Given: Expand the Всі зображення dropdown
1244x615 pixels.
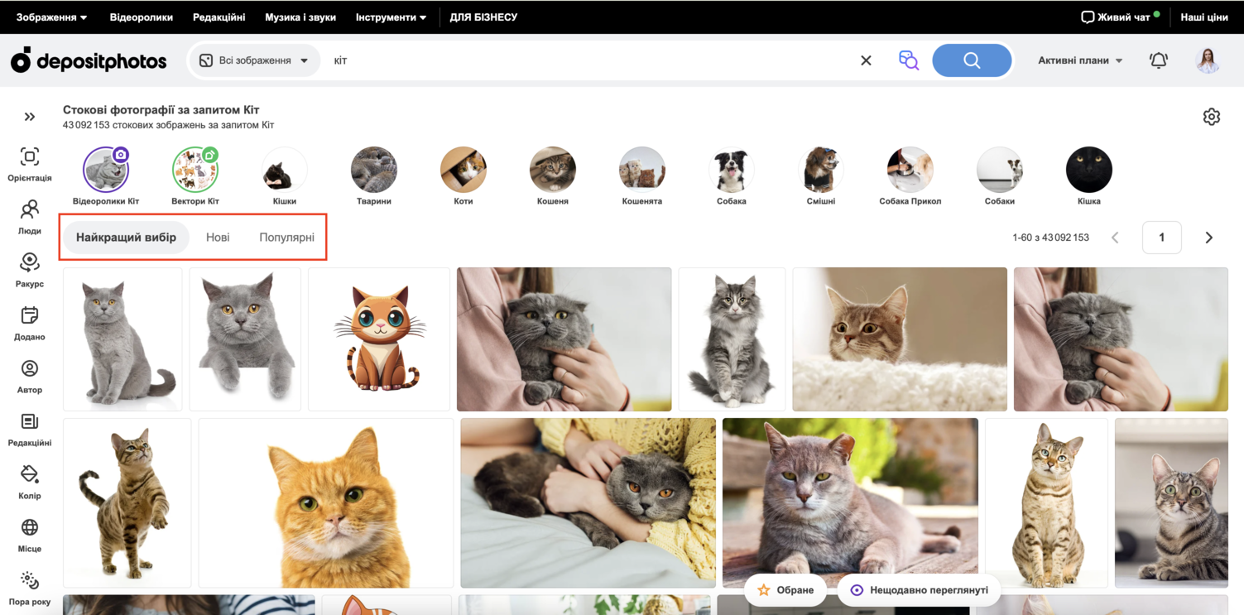Looking at the screenshot, I should [254, 60].
